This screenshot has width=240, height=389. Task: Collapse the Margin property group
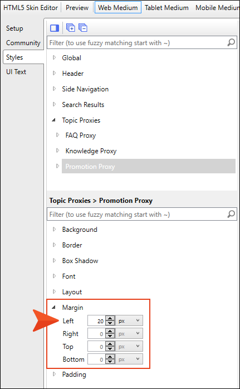(54, 308)
